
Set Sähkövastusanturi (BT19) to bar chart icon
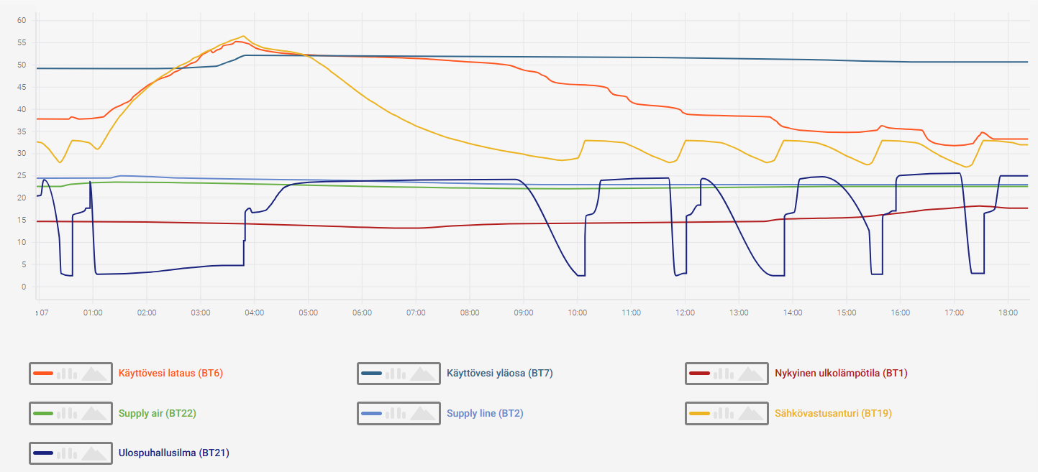pyautogui.click(x=723, y=413)
